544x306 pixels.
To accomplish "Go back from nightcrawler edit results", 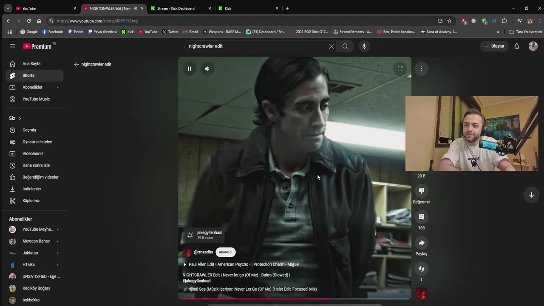I will (x=76, y=64).
